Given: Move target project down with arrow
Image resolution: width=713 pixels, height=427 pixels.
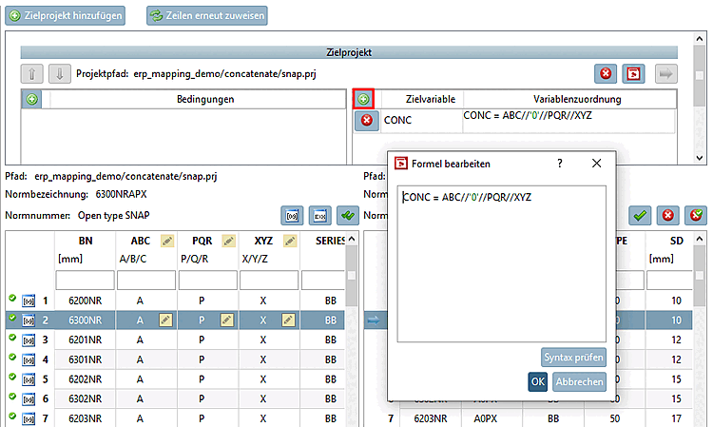Looking at the screenshot, I should pos(60,73).
